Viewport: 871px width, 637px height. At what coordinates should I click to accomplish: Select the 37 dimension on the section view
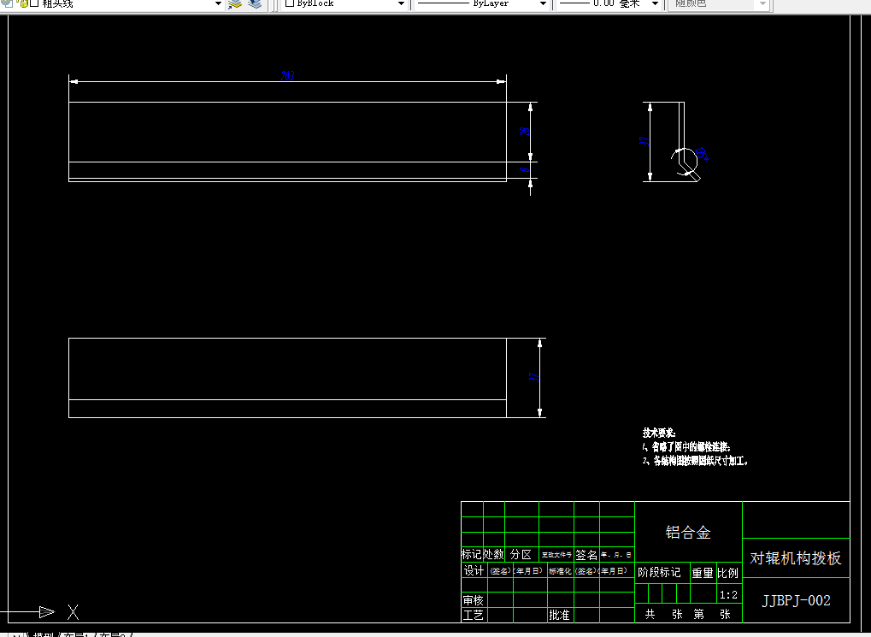click(644, 141)
